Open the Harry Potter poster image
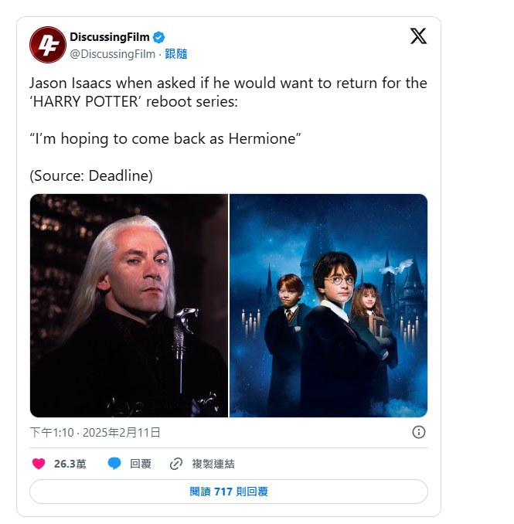 [x=328, y=305]
